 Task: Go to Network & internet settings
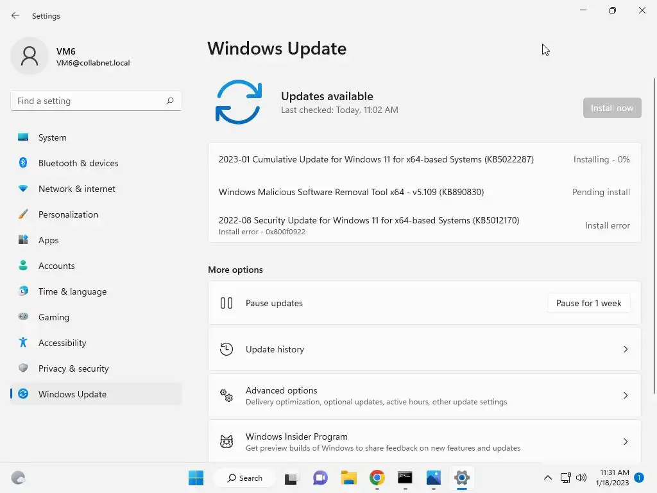pos(96,189)
